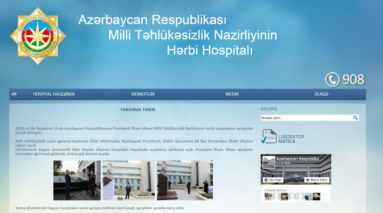Click the Laborator Nəticə link text
383x213 pixels.
click(291, 139)
